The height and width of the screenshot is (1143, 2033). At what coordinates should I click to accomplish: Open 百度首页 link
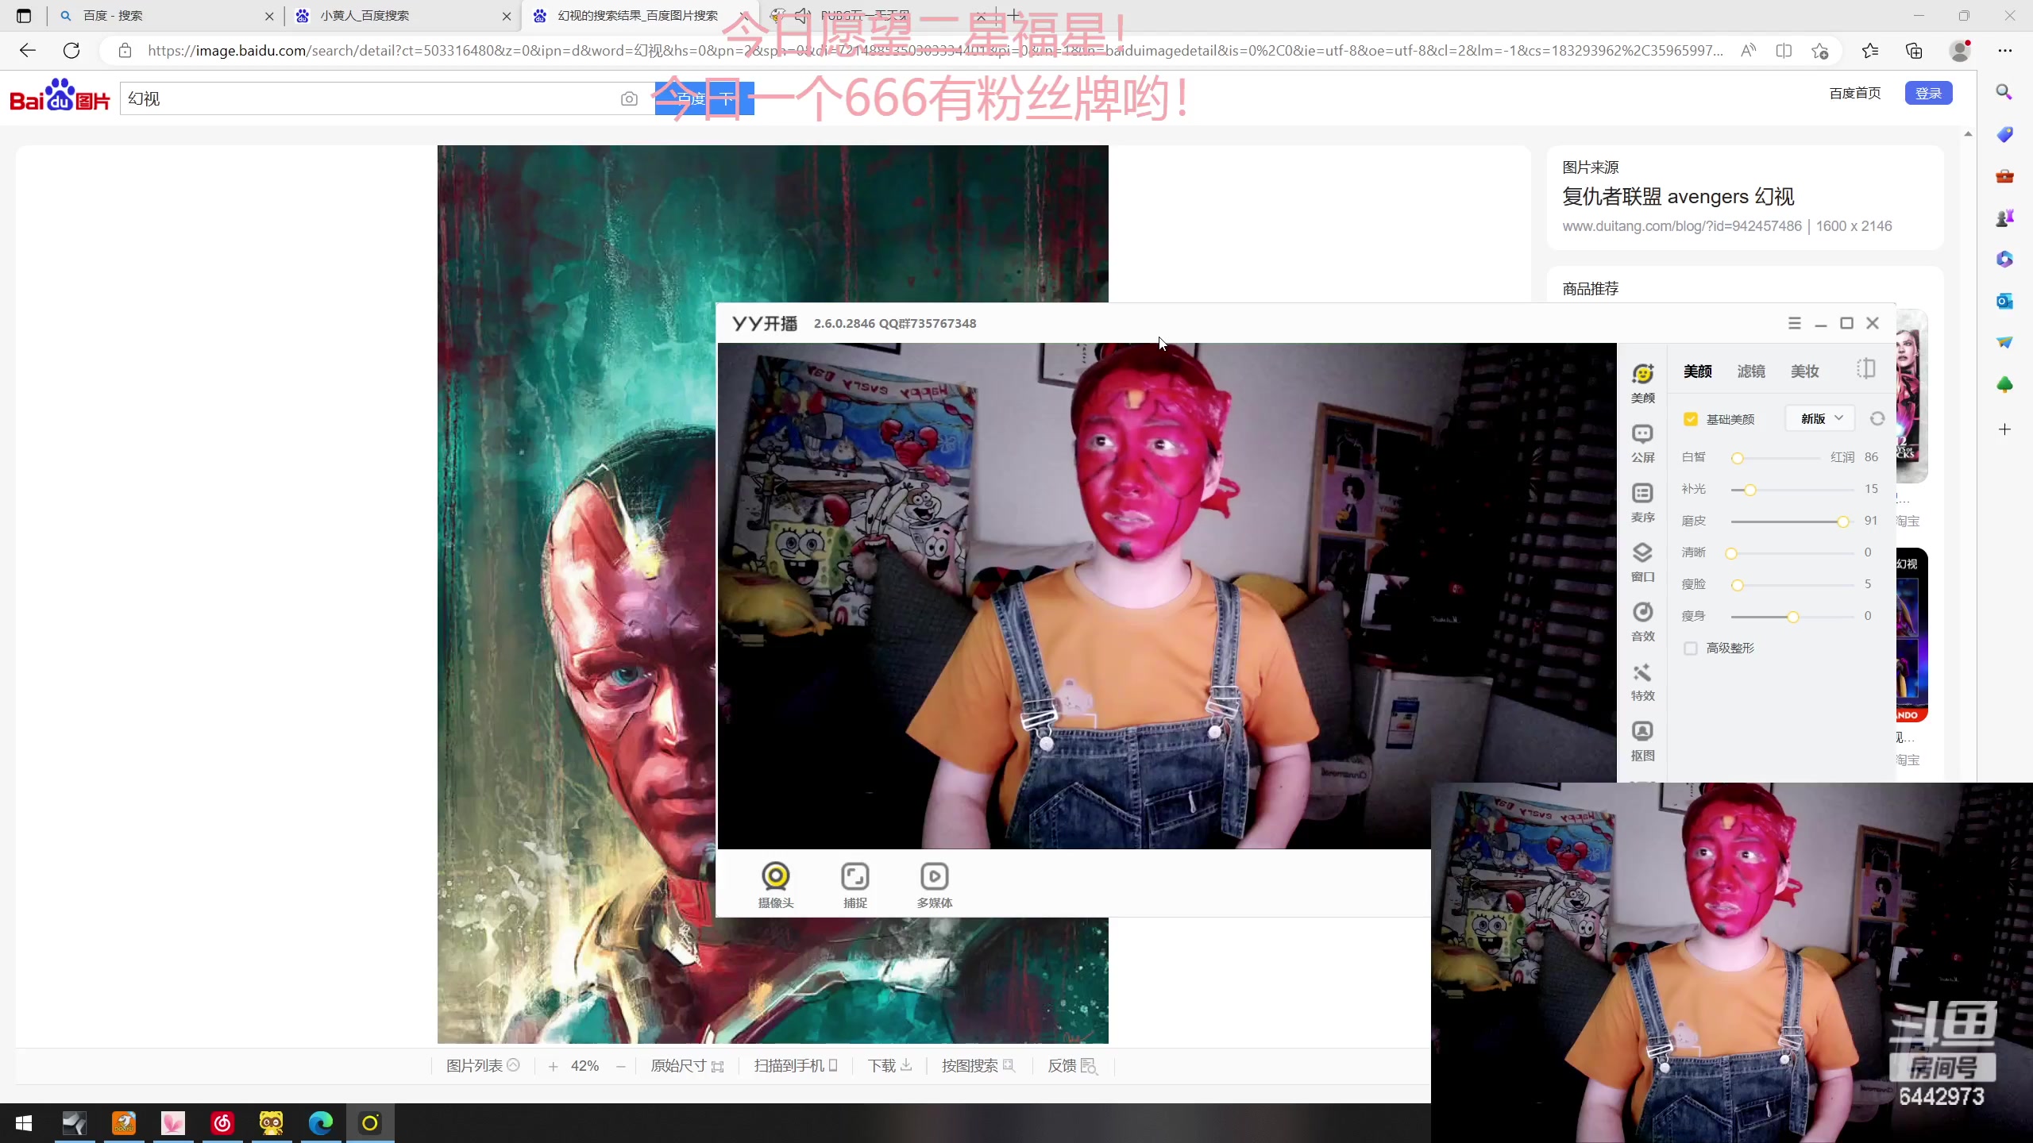click(1854, 93)
